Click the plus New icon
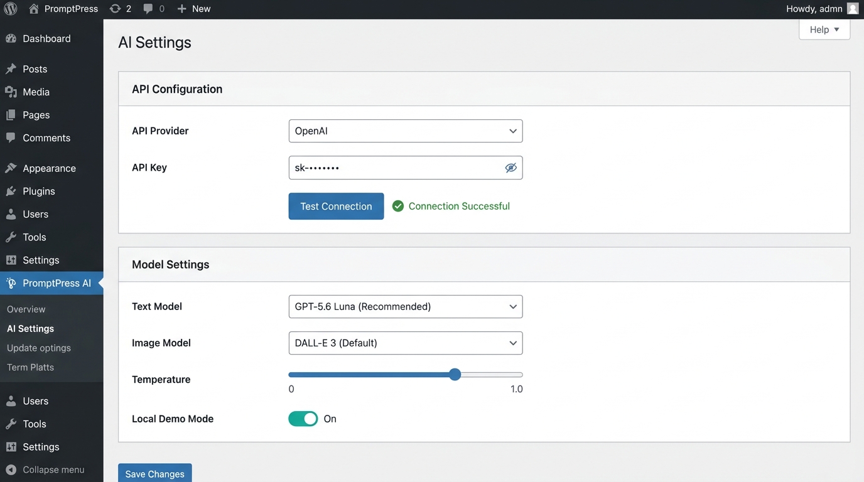 (x=181, y=9)
